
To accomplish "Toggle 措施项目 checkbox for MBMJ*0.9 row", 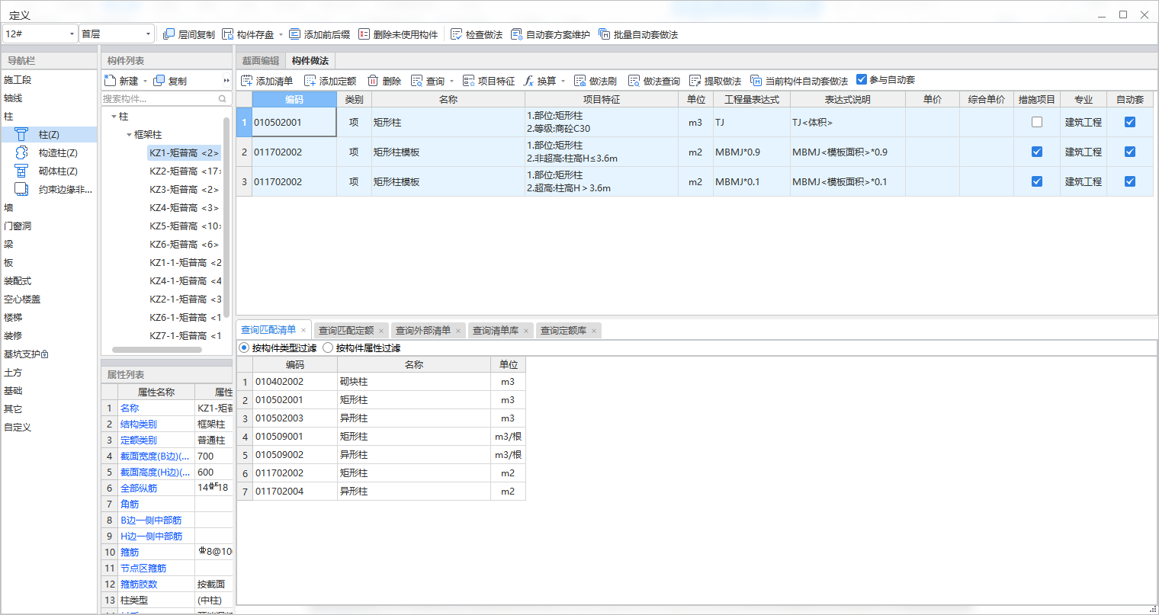I will (x=1037, y=152).
